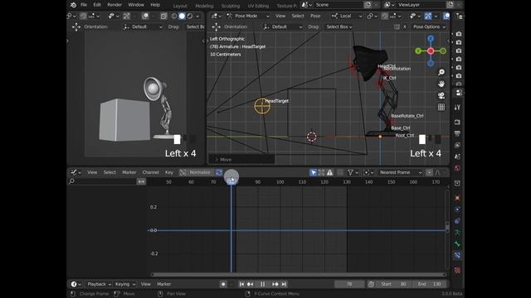The image size is (531, 298).
Task: Open the graph editor type dropdown
Action: pyautogui.click(x=76, y=172)
